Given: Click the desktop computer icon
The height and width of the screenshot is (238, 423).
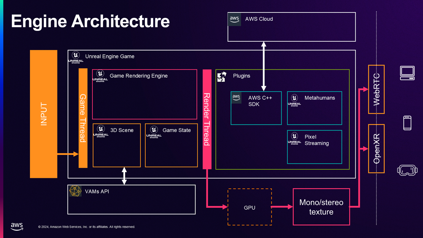Looking at the screenshot, I should (x=407, y=73).
